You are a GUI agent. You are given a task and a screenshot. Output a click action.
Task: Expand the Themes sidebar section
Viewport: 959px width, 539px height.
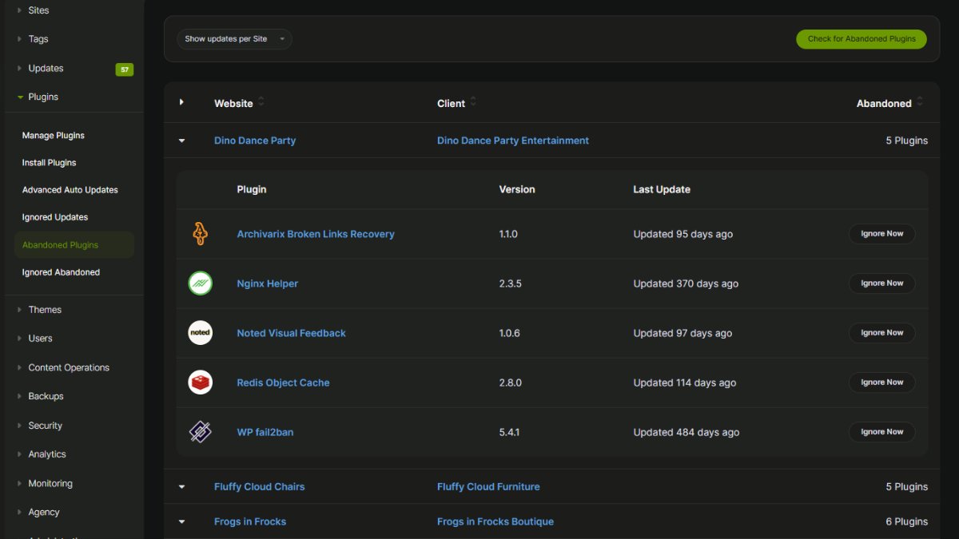click(20, 310)
